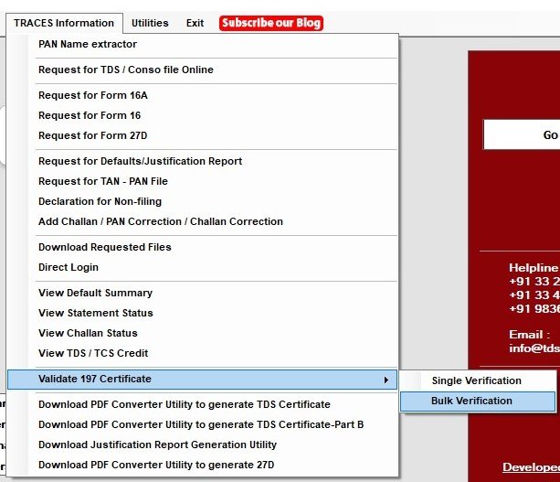Select Validate 197 Certificate menu entry
560x482 pixels.
coord(202,379)
